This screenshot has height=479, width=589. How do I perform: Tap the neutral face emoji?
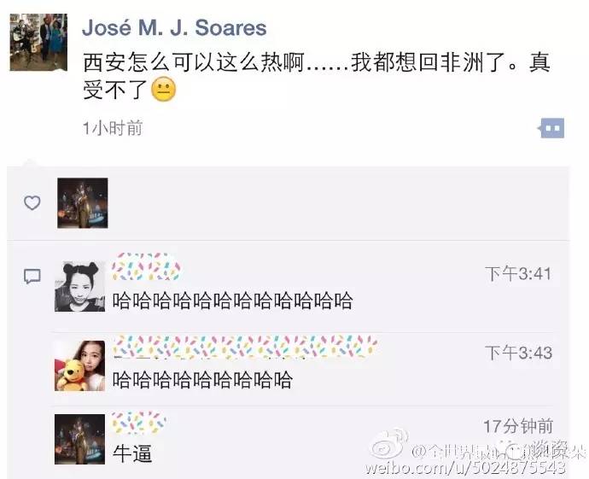click(x=163, y=90)
